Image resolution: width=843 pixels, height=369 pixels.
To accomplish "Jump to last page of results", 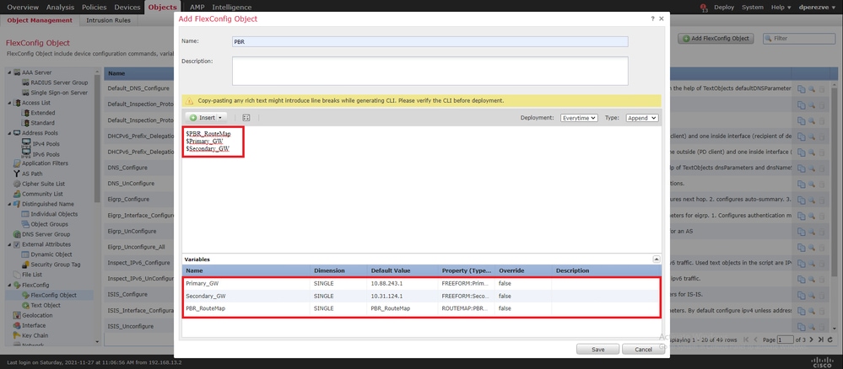I will [x=820, y=340].
